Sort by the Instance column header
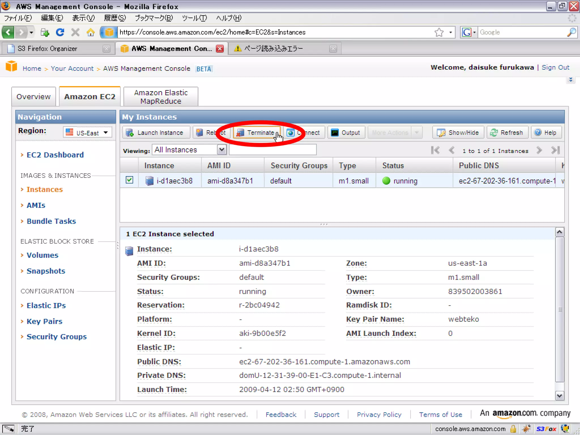Image resolution: width=580 pixels, height=435 pixels. (170, 165)
